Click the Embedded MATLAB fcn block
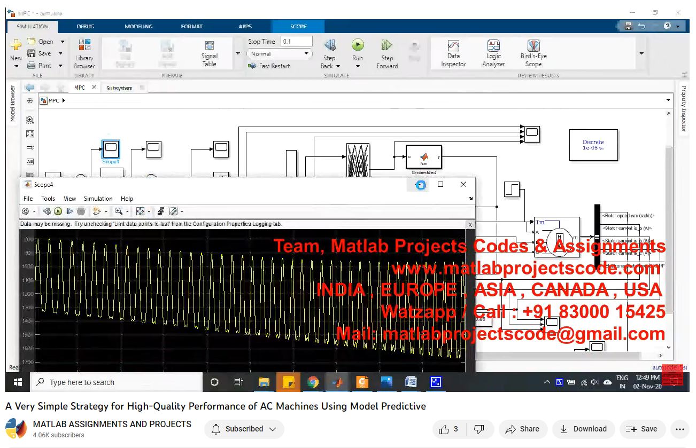 coord(423,156)
